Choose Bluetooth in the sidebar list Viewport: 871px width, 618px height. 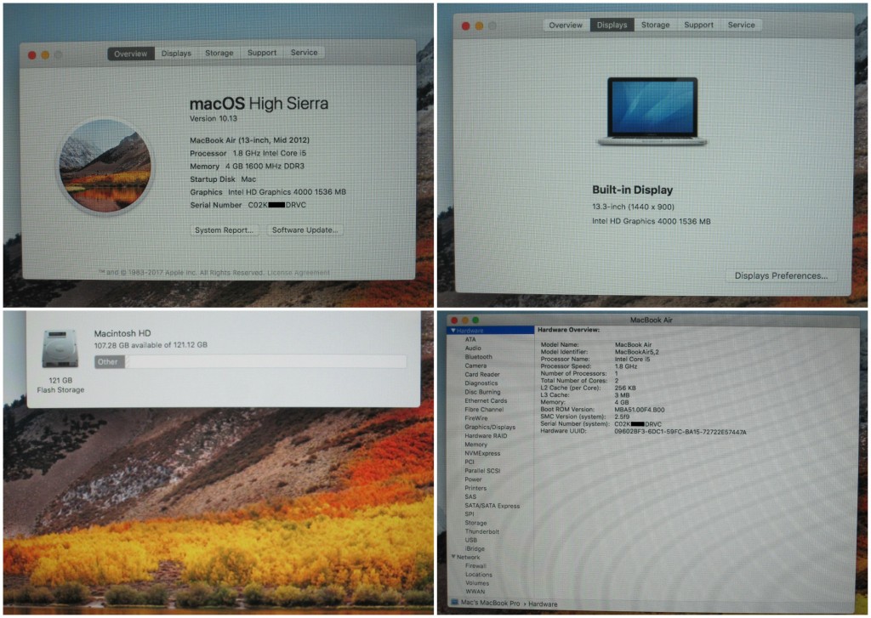(x=478, y=357)
